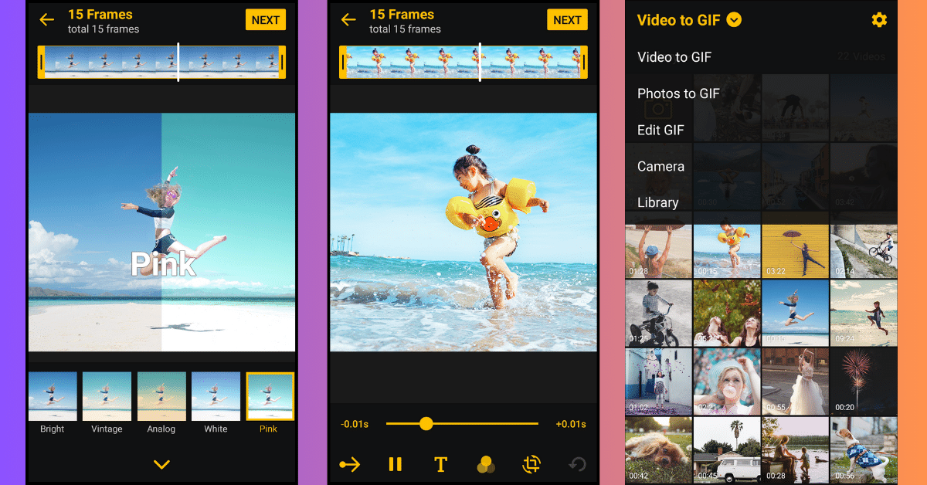The height and width of the screenshot is (485, 927).
Task: Open the 00:20 fireworks video
Action: pos(864,382)
